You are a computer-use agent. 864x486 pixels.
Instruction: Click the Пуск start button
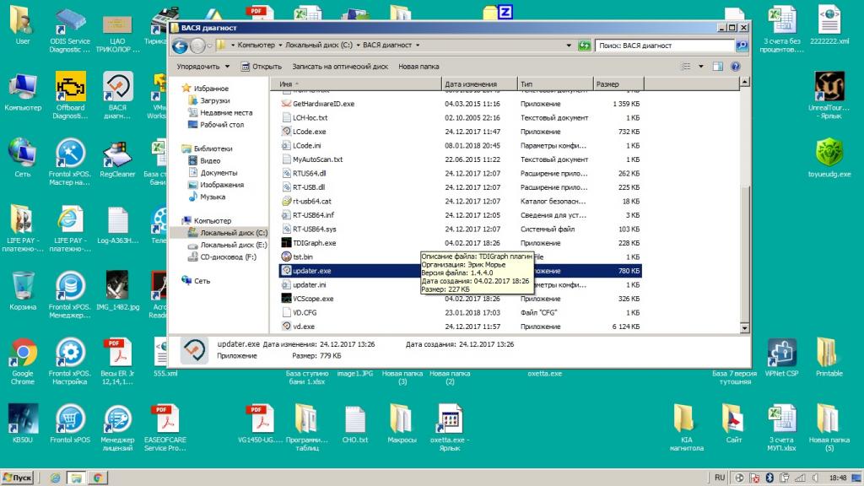pos(18,478)
